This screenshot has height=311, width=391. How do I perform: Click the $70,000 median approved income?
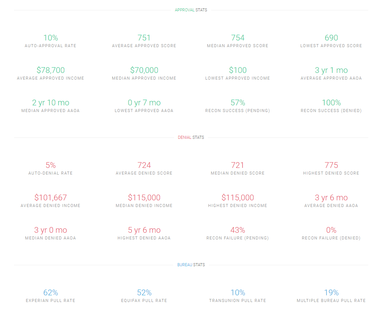tap(144, 71)
